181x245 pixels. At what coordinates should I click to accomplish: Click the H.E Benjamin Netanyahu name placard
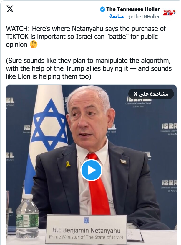pyautogui.click(x=87, y=230)
